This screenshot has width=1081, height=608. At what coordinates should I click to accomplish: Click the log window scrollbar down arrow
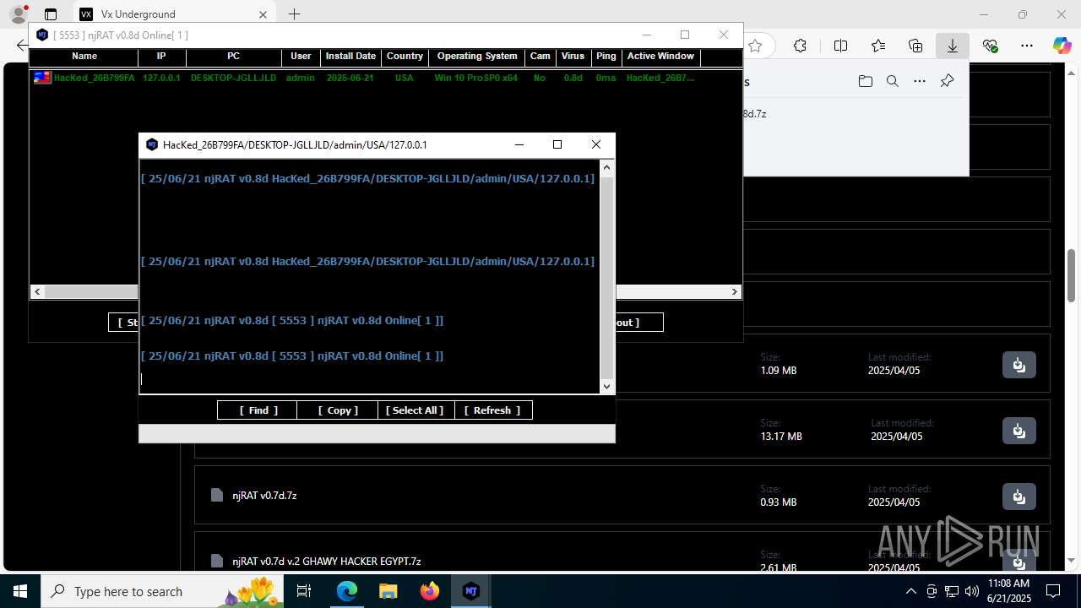606,386
